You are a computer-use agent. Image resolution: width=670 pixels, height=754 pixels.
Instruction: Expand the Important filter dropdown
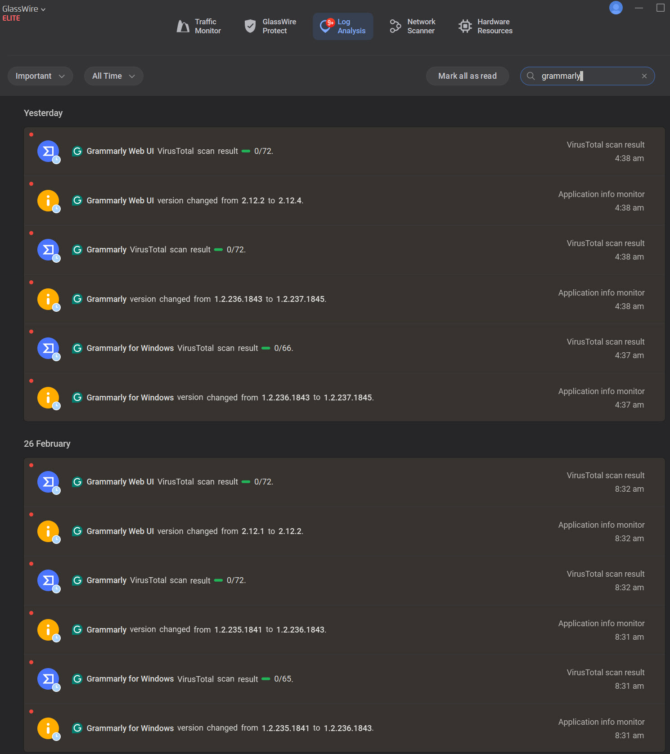(x=40, y=76)
